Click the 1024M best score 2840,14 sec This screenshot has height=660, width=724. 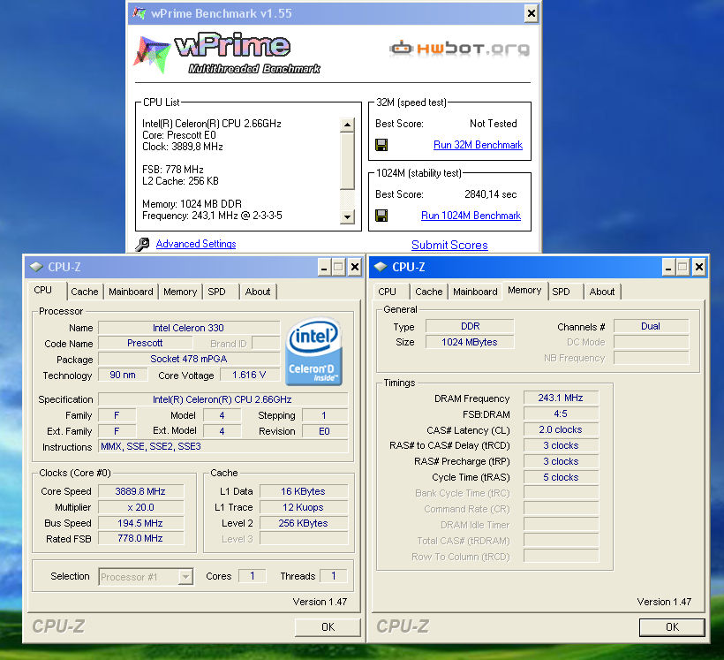[x=490, y=194]
